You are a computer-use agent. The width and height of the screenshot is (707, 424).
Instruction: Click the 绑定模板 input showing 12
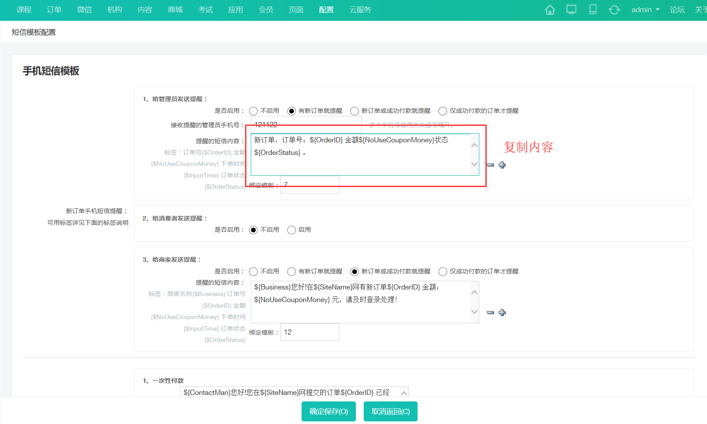(x=309, y=332)
